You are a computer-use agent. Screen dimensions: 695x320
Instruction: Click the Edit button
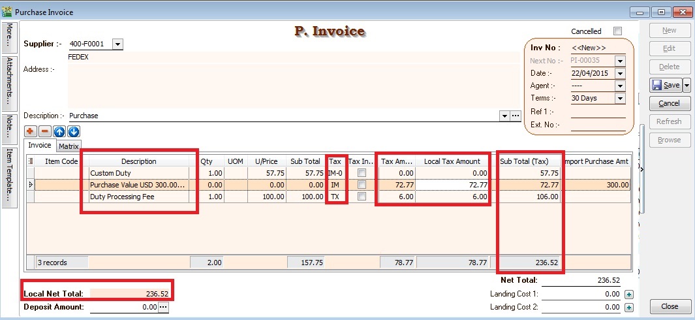(670, 49)
